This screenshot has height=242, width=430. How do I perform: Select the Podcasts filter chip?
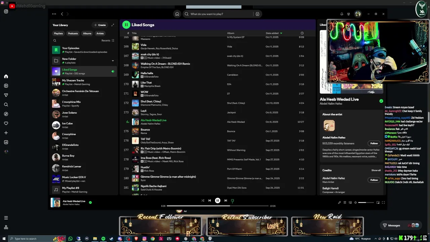[x=73, y=33]
